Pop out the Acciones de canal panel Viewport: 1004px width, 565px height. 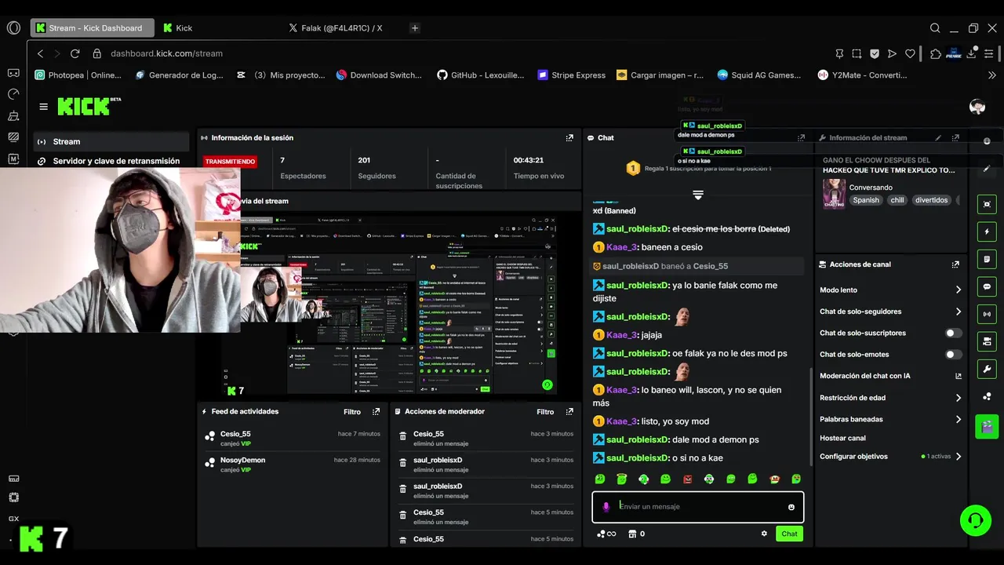955,264
